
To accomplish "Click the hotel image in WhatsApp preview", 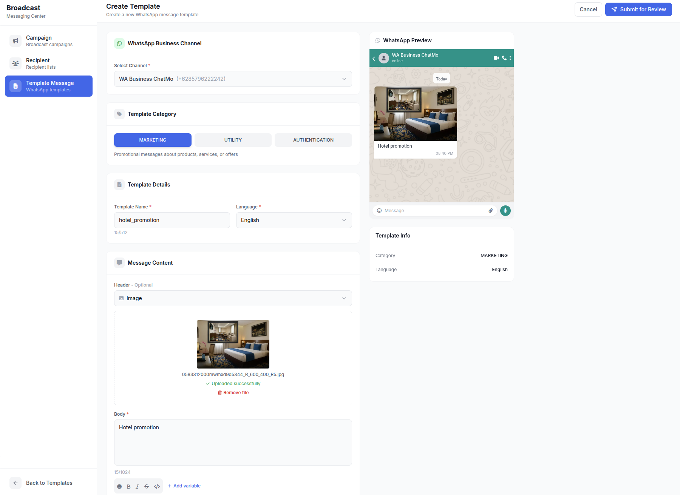I will point(416,114).
